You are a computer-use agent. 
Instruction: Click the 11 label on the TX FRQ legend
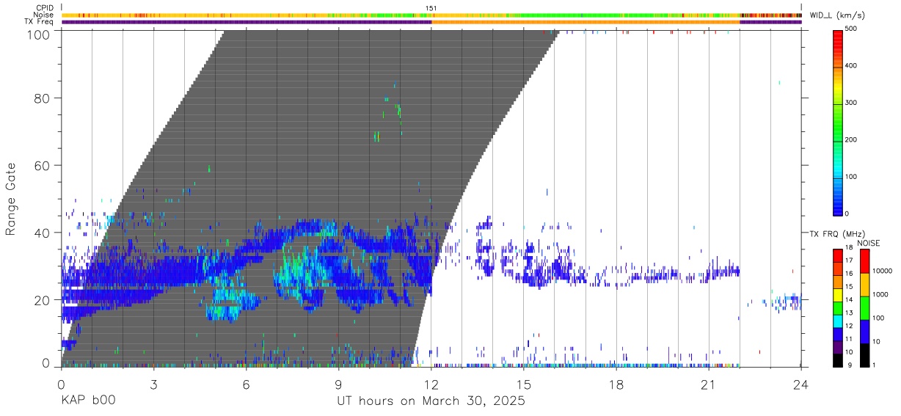[848, 340]
